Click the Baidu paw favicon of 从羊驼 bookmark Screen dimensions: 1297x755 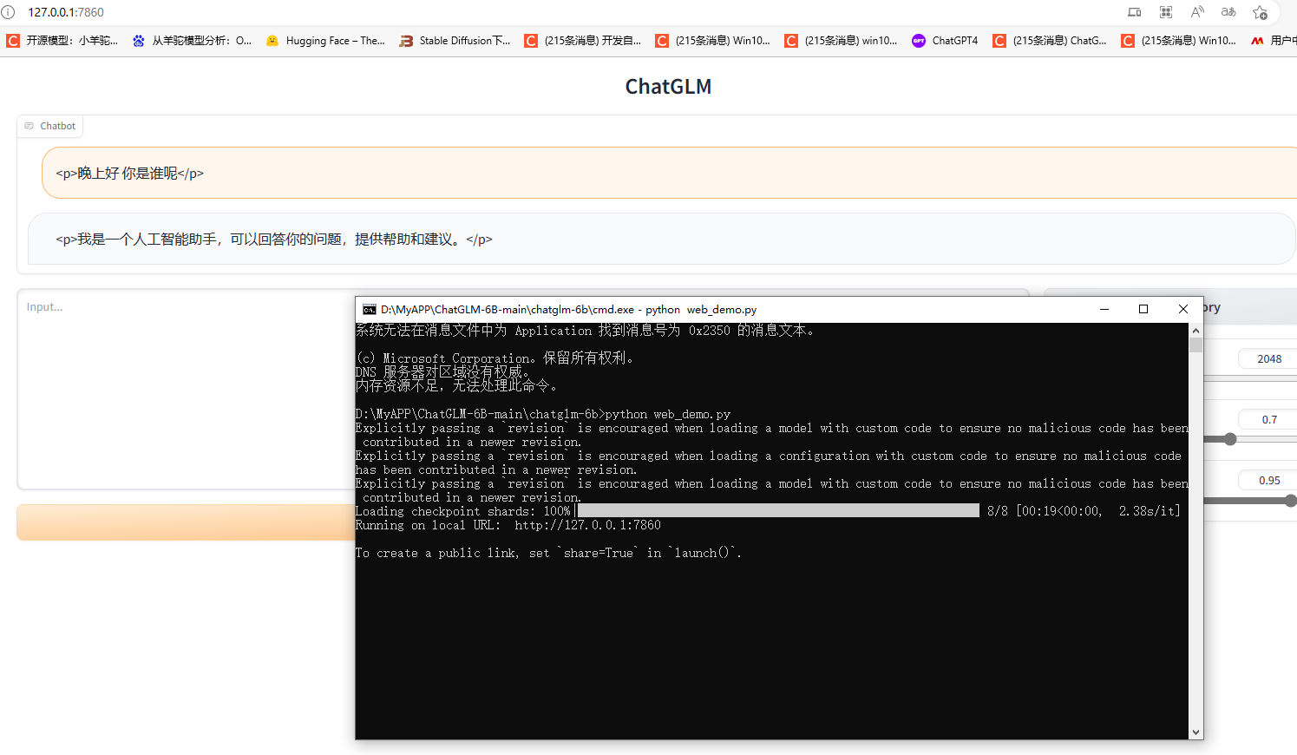(x=139, y=41)
